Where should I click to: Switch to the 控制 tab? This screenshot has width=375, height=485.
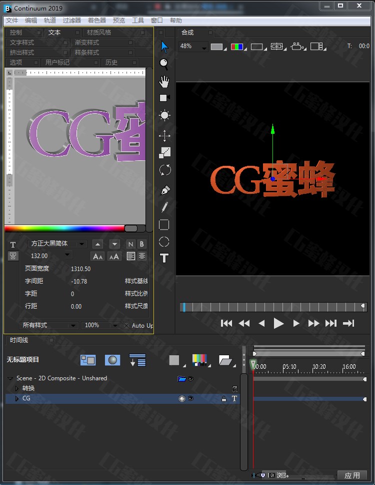click(x=24, y=33)
